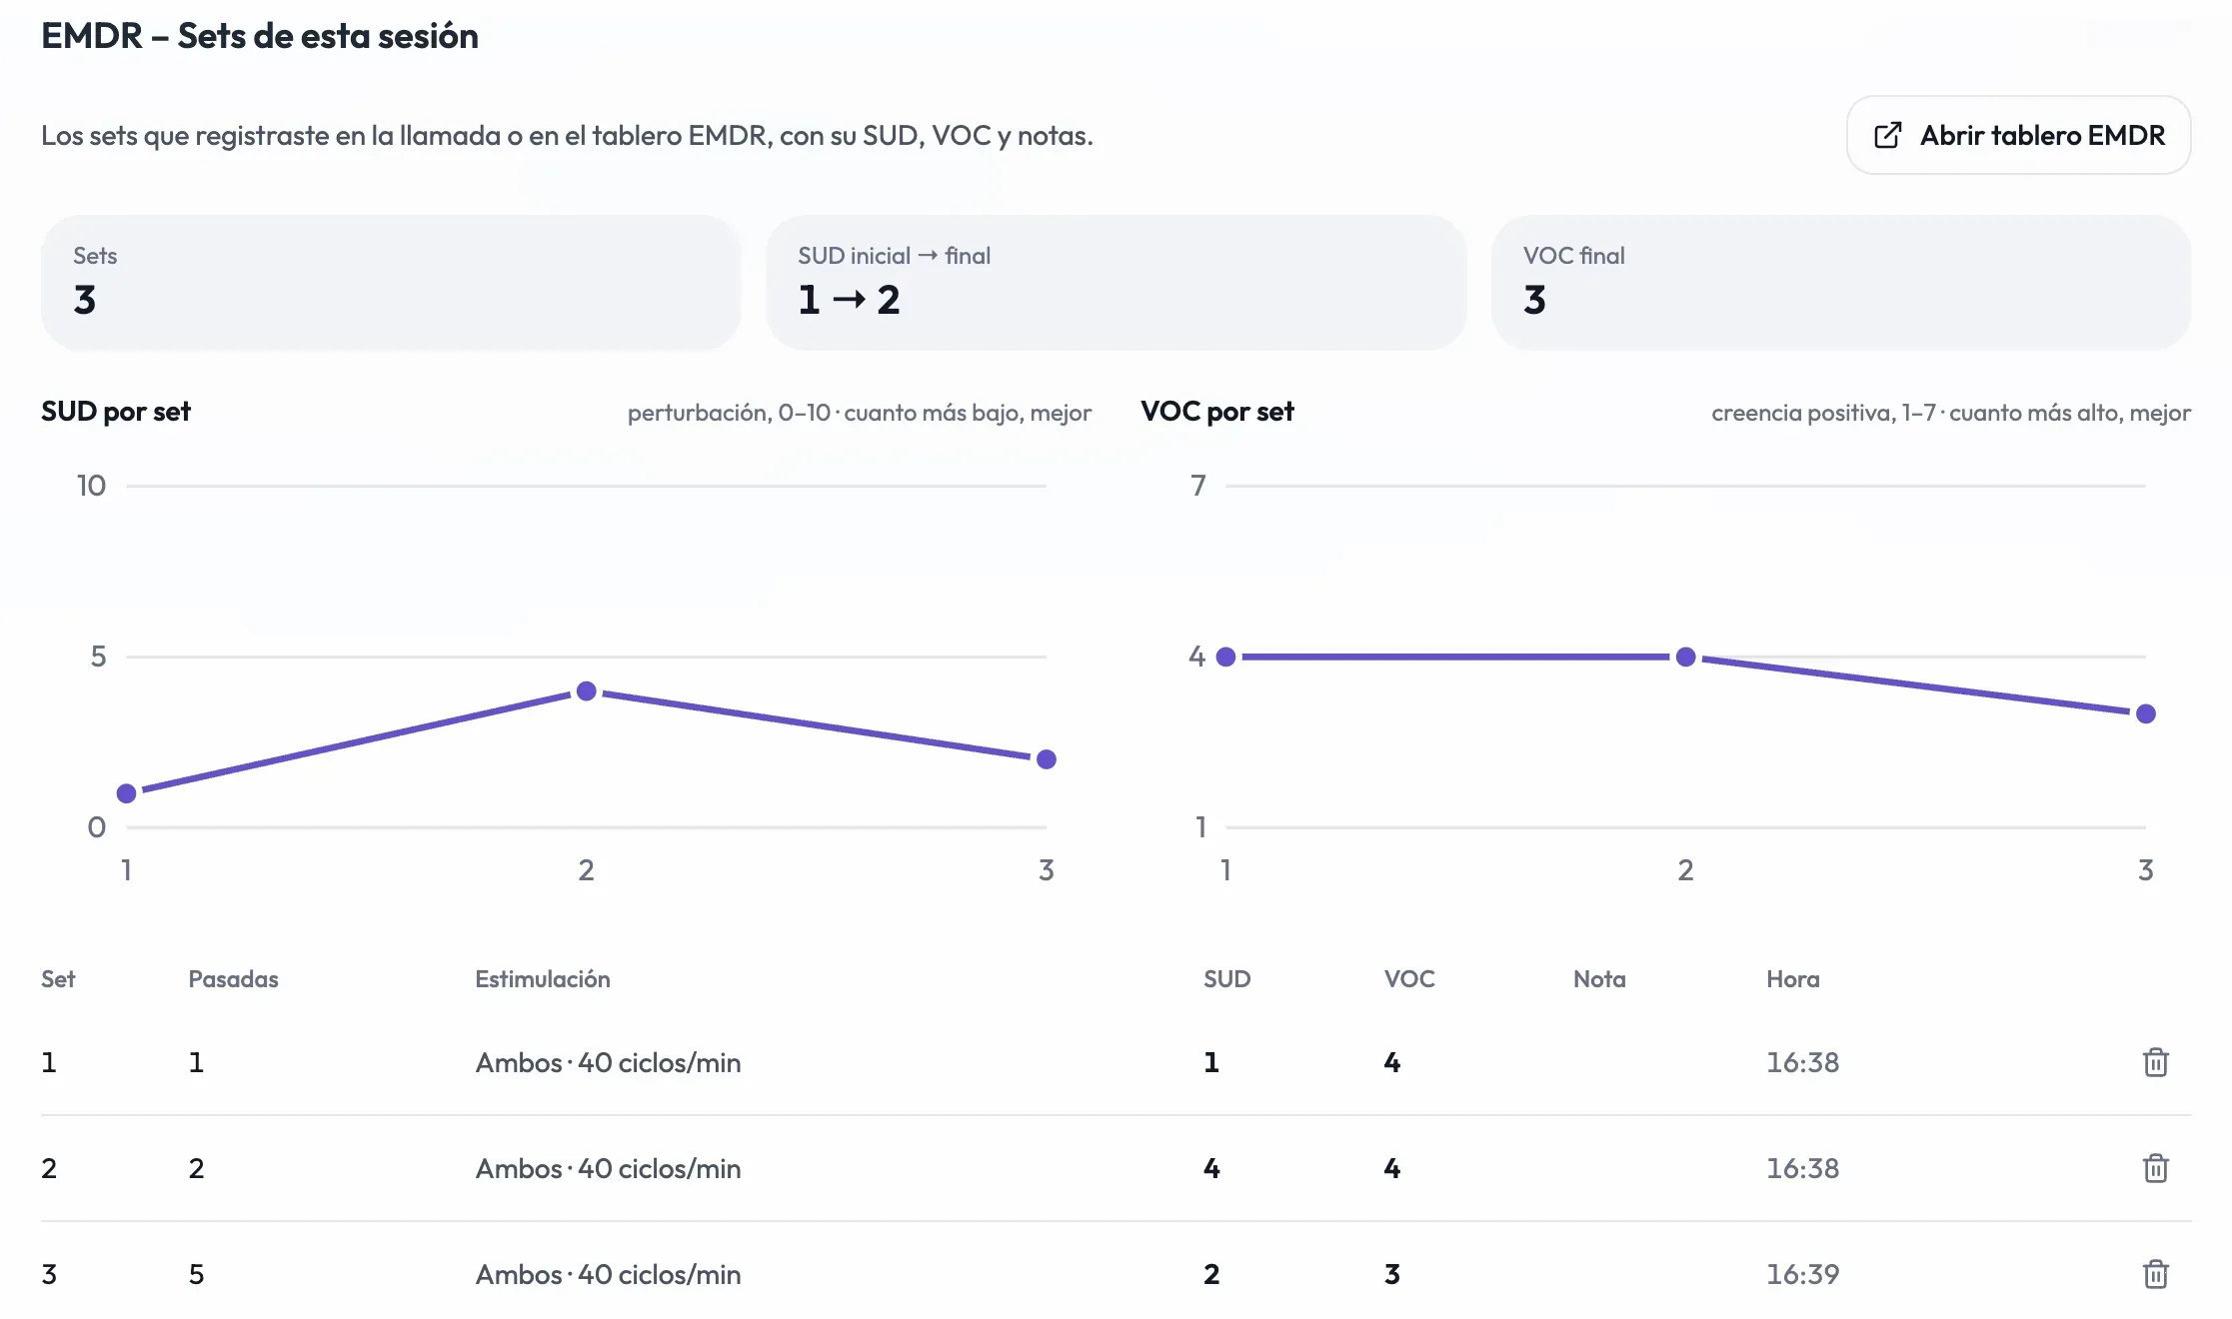The height and width of the screenshot is (1319, 2232).
Task: Select the Sets summary card
Action: (391, 283)
